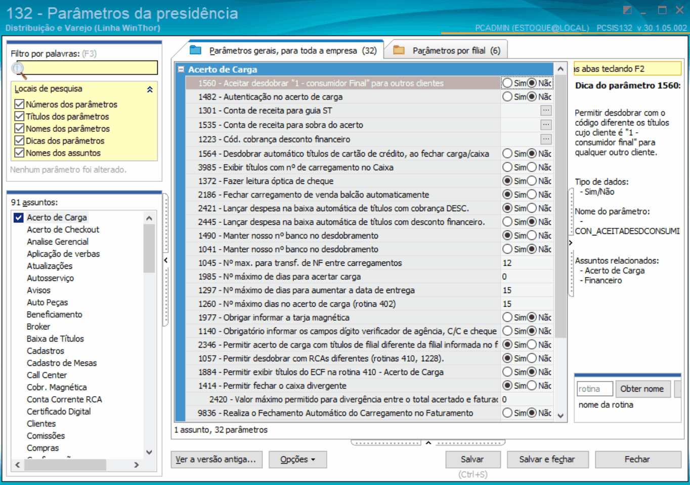
Task: Click the 'rotina' input field
Action: click(595, 389)
